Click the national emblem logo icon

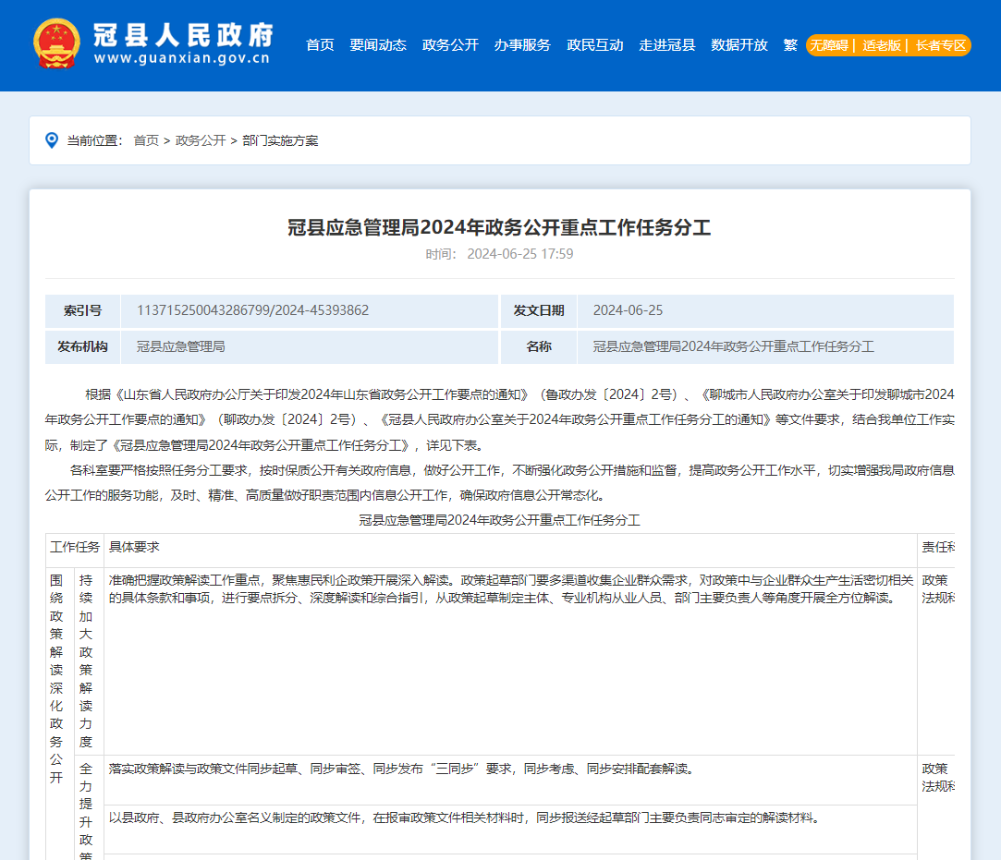point(56,43)
